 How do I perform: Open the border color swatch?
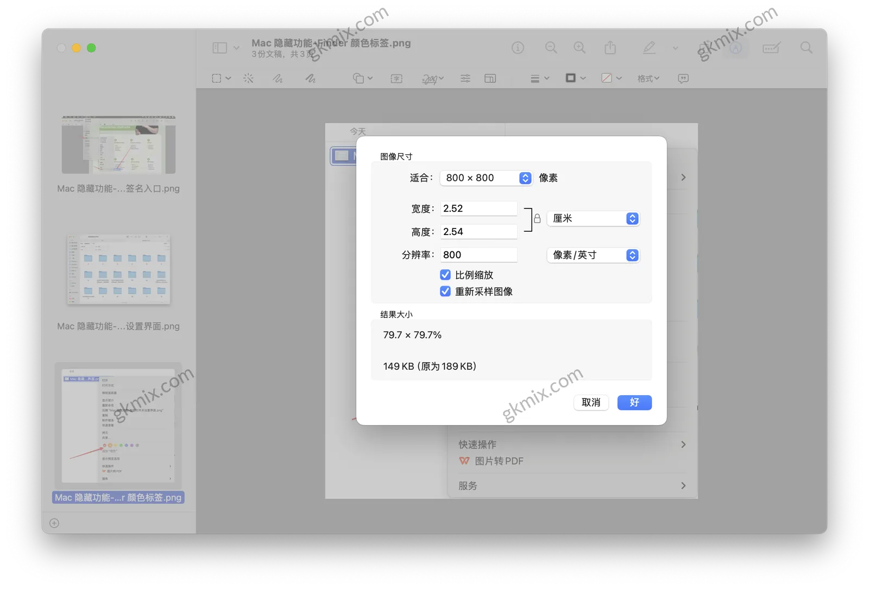(x=576, y=78)
